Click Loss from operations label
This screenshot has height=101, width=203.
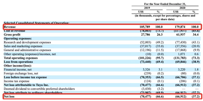click(18, 62)
